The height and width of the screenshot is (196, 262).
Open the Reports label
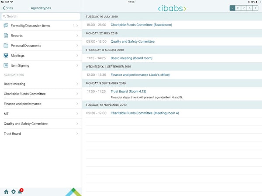coord(17,36)
